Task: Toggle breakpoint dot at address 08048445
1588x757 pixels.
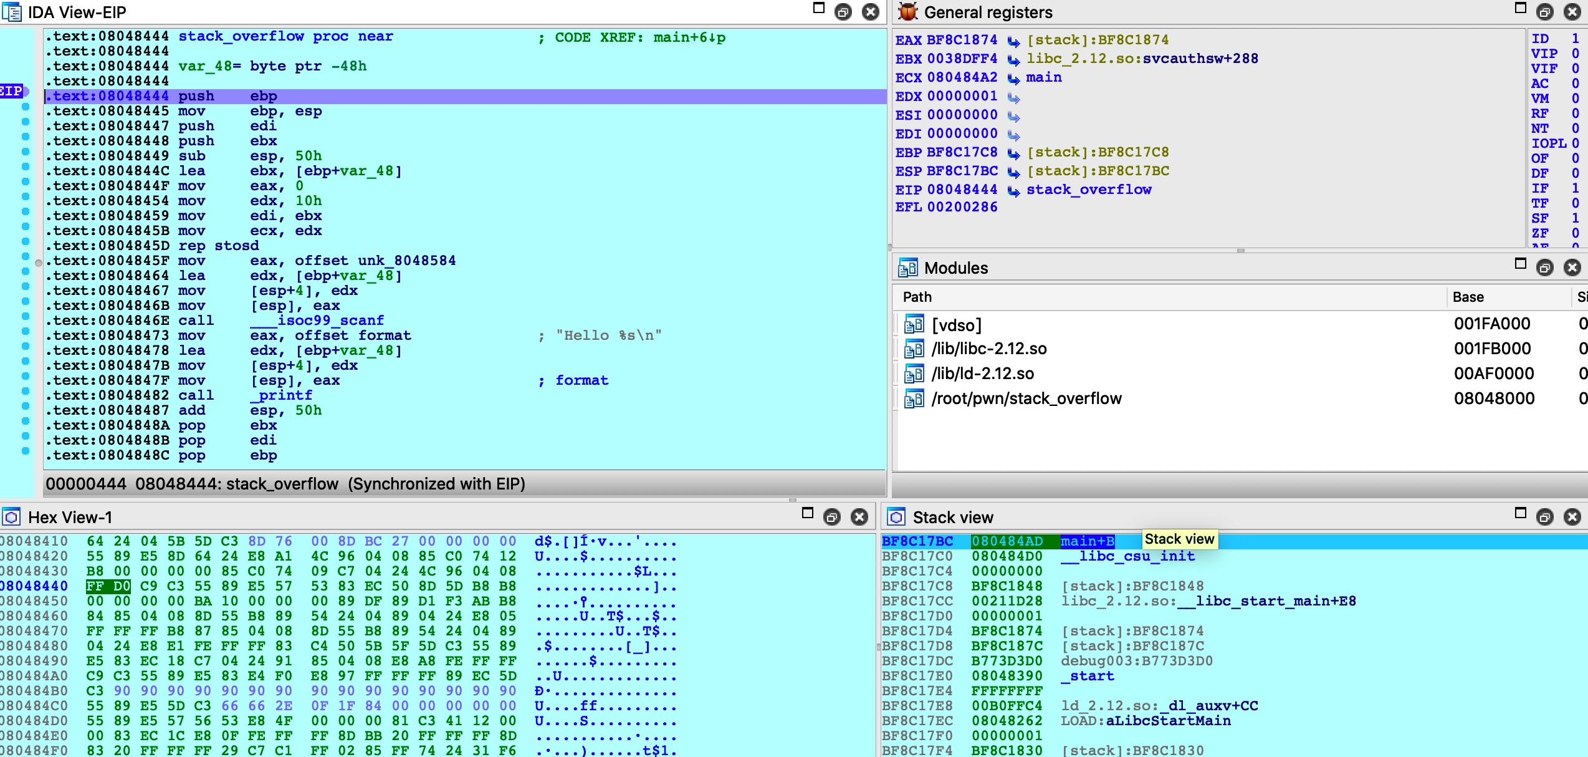Action: pyautogui.click(x=26, y=107)
